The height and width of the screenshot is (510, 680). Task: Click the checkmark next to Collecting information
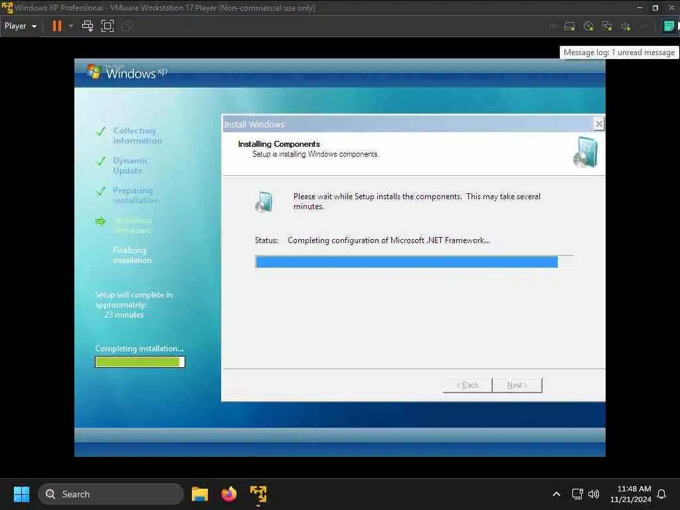(101, 131)
